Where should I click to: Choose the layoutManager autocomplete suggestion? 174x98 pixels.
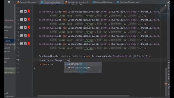[83, 64]
